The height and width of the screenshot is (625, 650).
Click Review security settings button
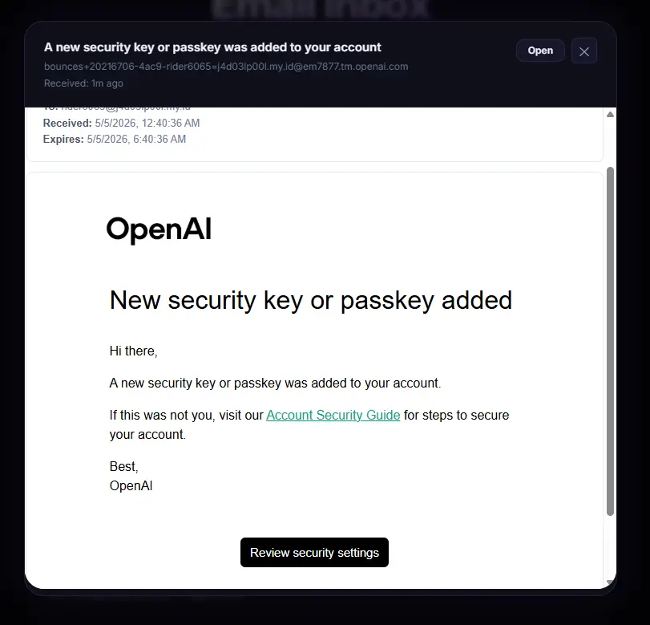[314, 552]
